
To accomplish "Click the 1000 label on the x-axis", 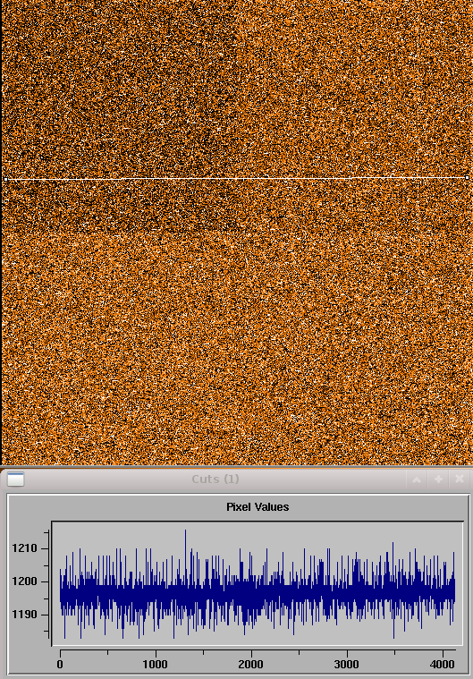I will [x=156, y=665].
